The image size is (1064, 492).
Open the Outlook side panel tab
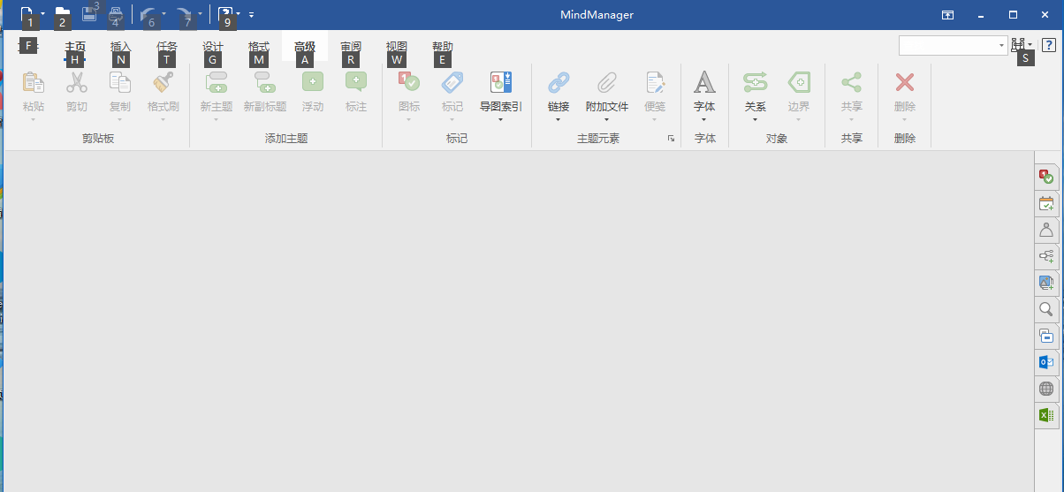(x=1046, y=362)
